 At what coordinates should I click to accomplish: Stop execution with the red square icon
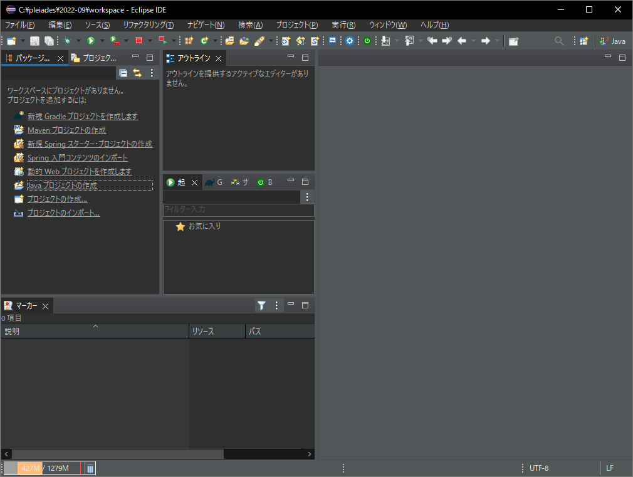pos(139,41)
